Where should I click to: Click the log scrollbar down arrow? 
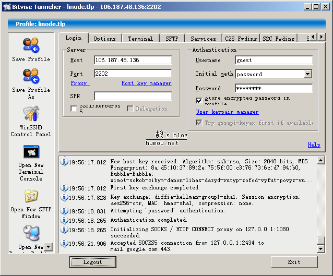point(320,248)
